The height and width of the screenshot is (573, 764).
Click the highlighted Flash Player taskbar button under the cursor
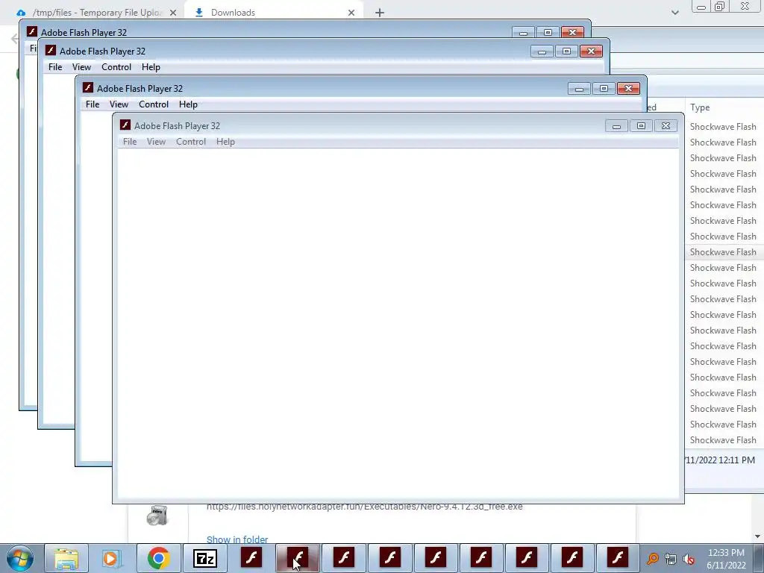pos(298,558)
